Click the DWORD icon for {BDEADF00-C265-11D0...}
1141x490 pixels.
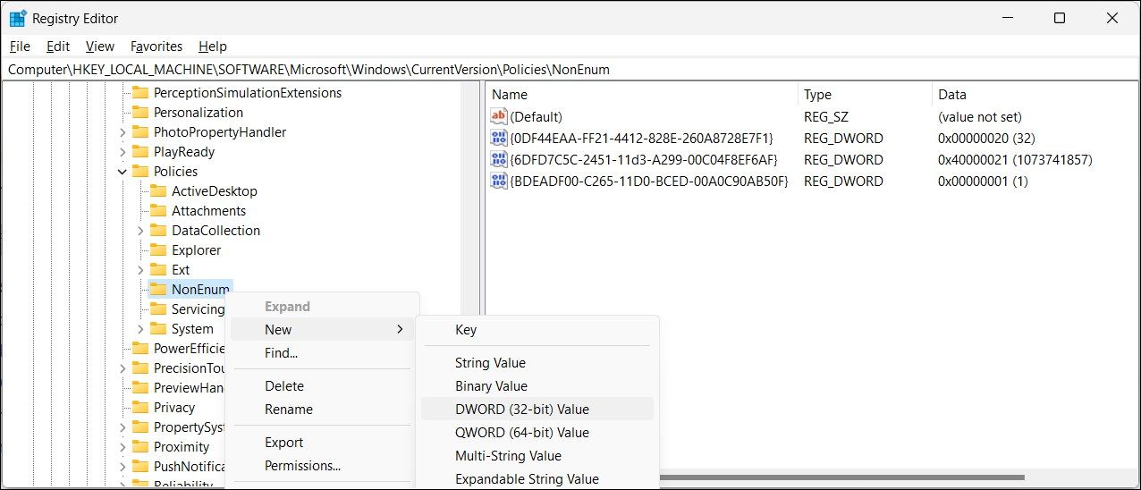(x=499, y=181)
